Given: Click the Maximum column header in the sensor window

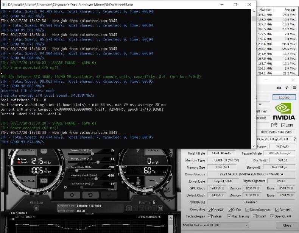Looking at the screenshot, I should pos(266,9).
